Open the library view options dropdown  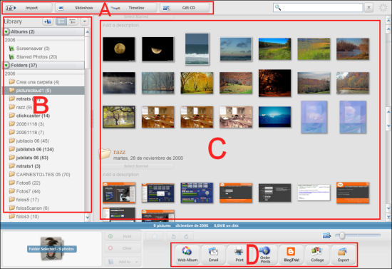click(85, 22)
